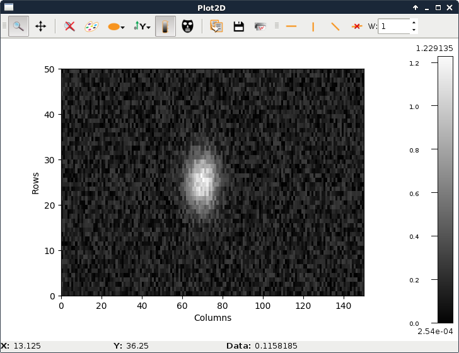Expand the orange symbol dropdown
Image resolution: width=459 pixels, height=353 pixels.
[x=116, y=26]
